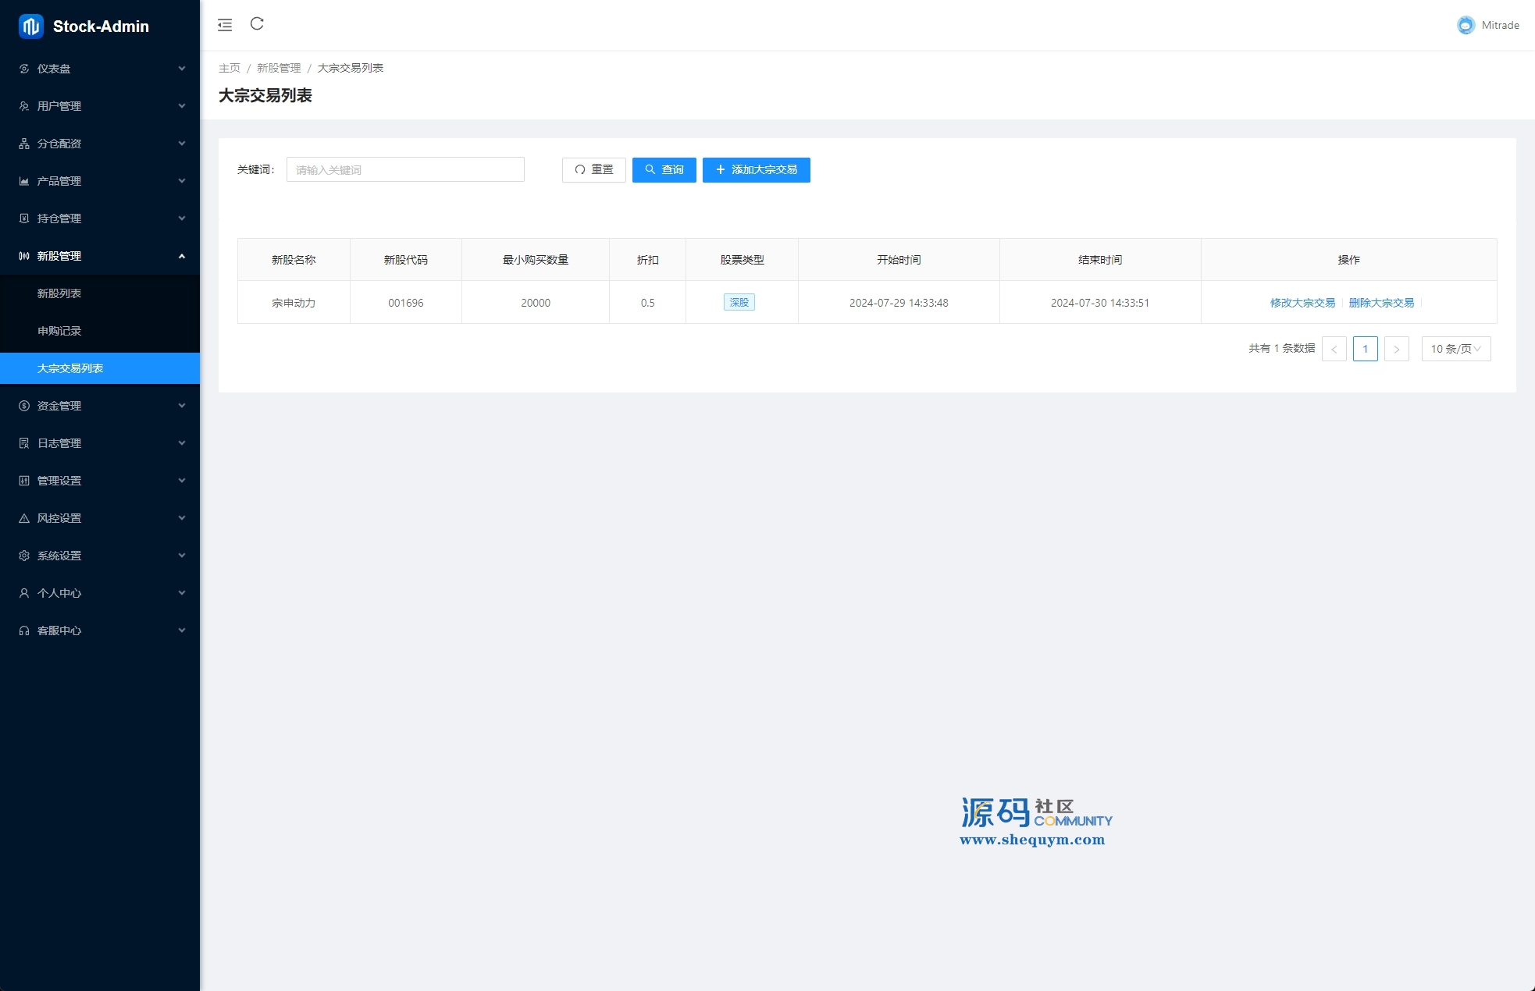This screenshot has height=991, width=1535.
Task: Click the 仪表盘 dashboard icon
Action: (x=24, y=69)
